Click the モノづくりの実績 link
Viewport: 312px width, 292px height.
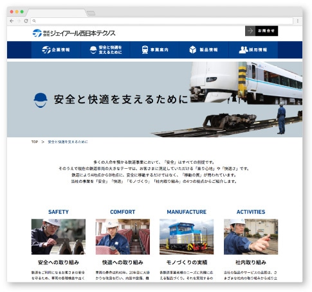pos(187,262)
